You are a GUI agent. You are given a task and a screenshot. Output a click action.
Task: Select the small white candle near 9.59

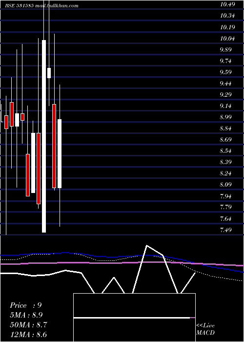click(x=49, y=73)
